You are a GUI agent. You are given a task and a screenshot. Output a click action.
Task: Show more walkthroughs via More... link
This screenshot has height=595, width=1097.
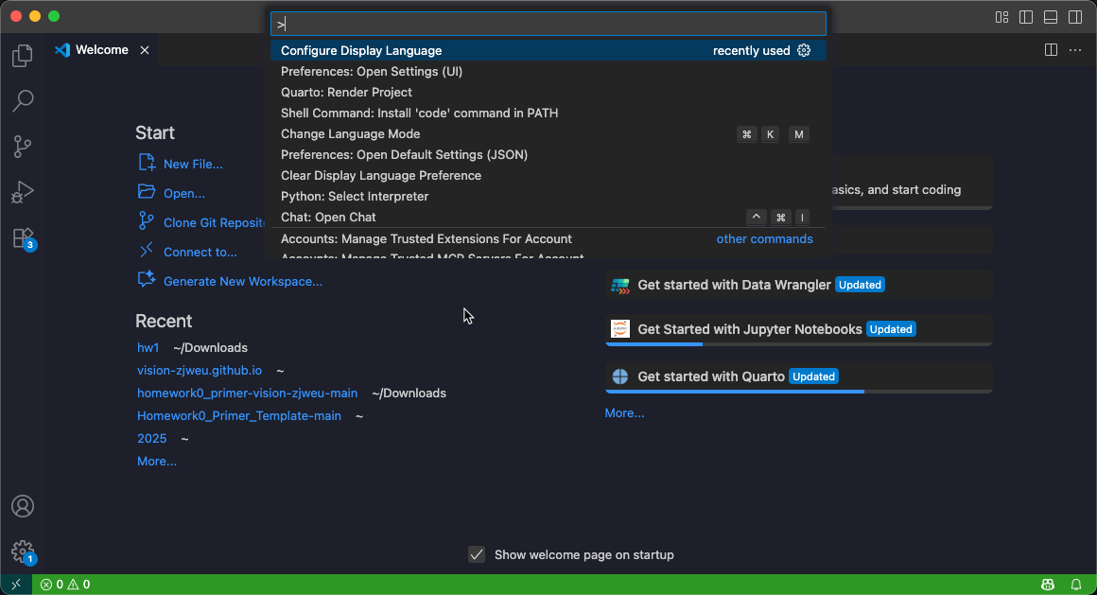(624, 412)
